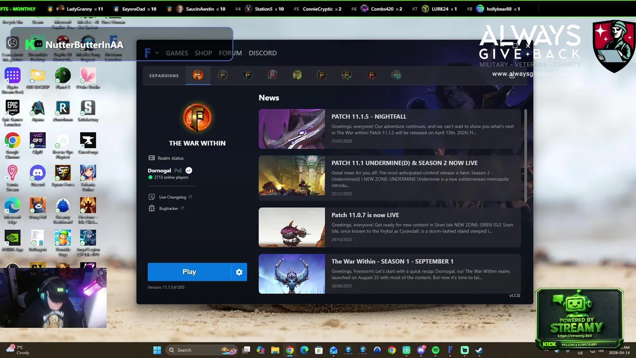Viewport: 636px width, 358px height.
Task: Launch VTube Studio desktop shortcut
Action: 88,79
